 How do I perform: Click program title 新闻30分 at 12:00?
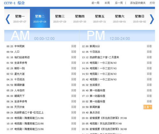[95, 46]
